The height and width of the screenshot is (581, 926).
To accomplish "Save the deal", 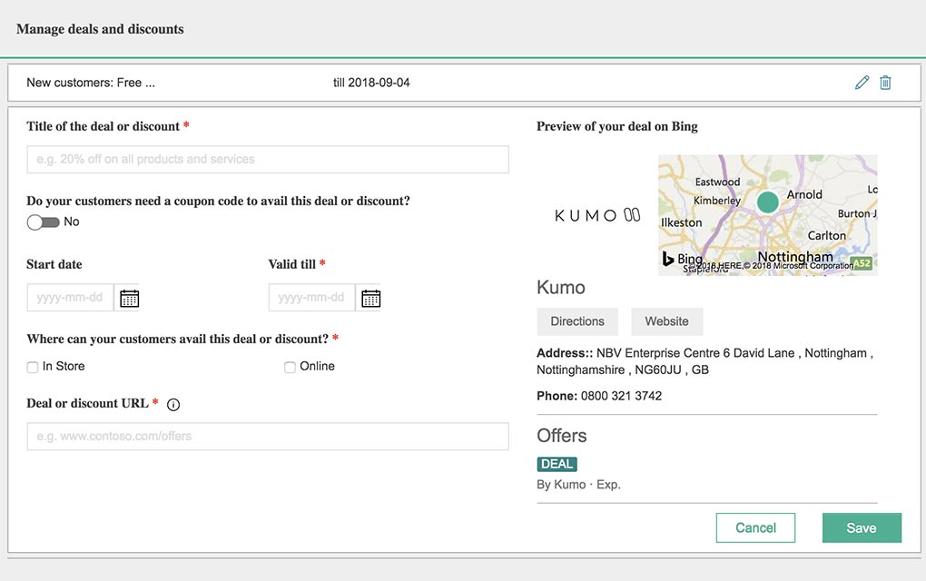I will point(862,527).
